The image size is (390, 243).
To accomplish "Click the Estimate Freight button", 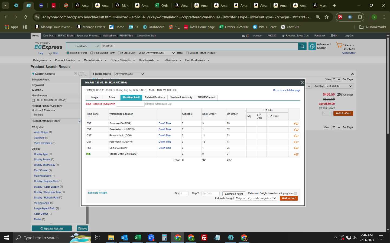I will tap(234, 194).
